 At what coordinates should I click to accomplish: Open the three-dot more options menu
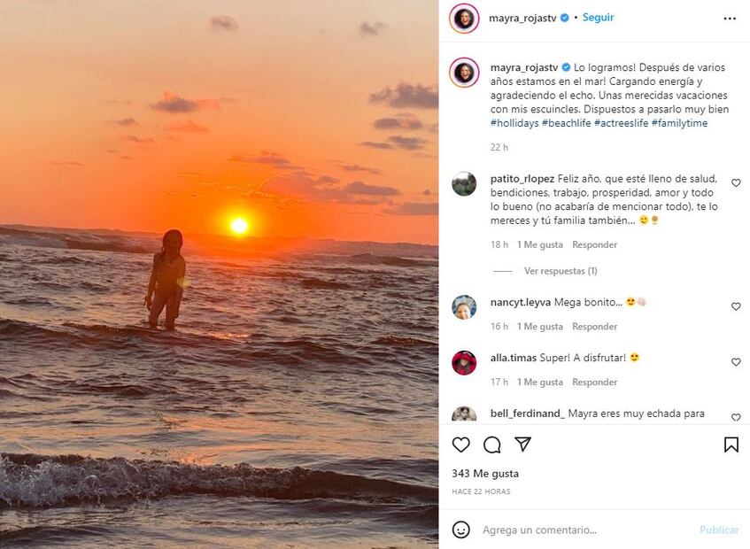pos(730,18)
